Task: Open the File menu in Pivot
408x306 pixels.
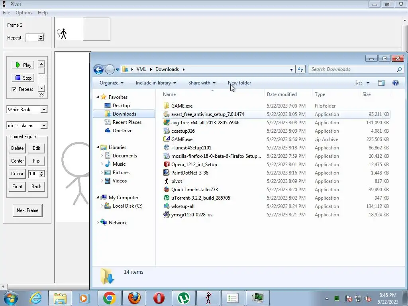Action: (6, 13)
